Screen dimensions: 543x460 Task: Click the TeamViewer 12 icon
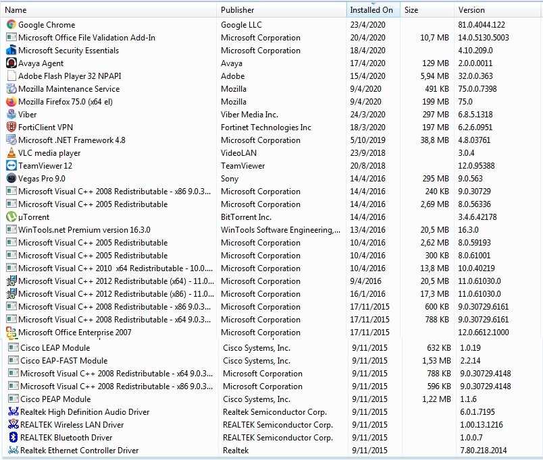pos(11,165)
